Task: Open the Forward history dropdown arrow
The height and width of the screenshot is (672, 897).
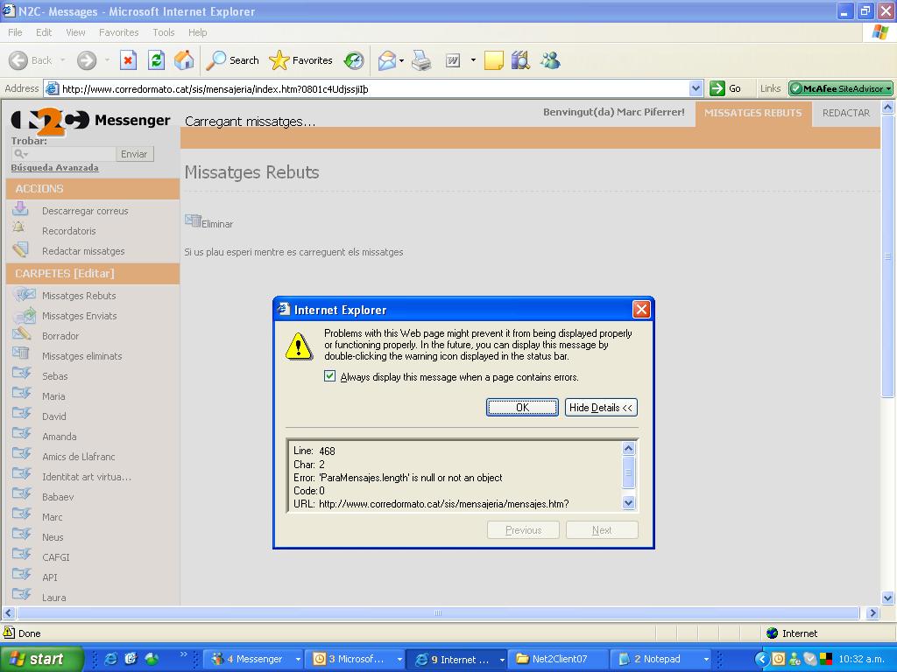Action: [107, 60]
